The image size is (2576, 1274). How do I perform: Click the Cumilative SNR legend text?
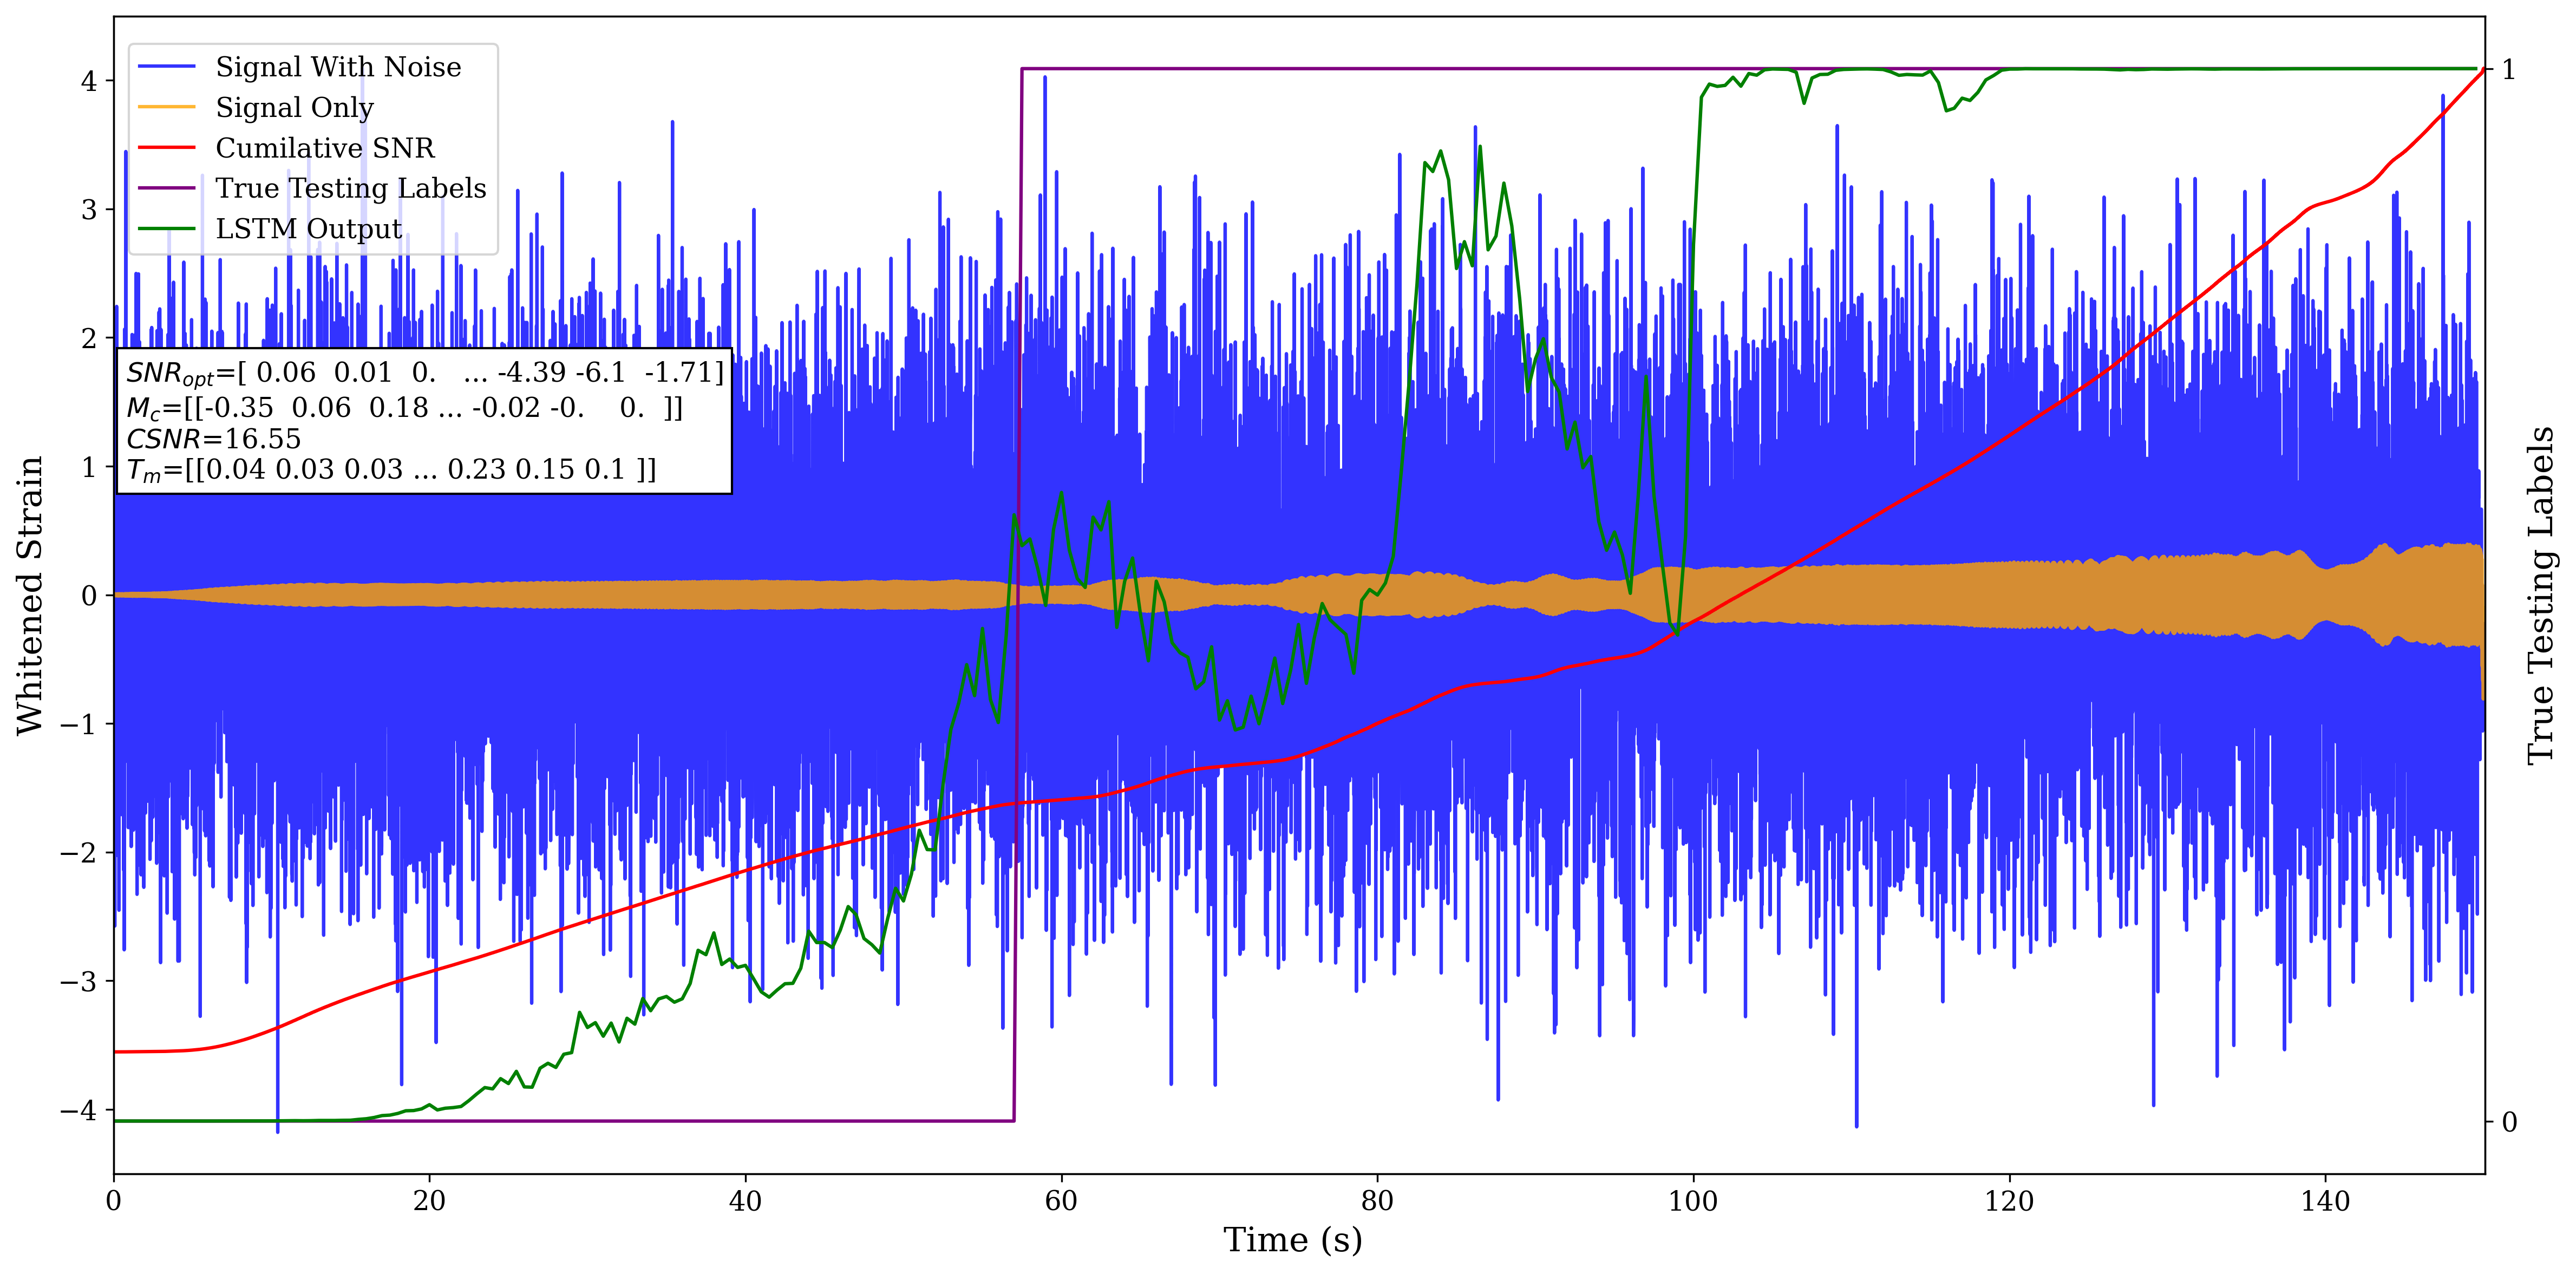point(325,148)
